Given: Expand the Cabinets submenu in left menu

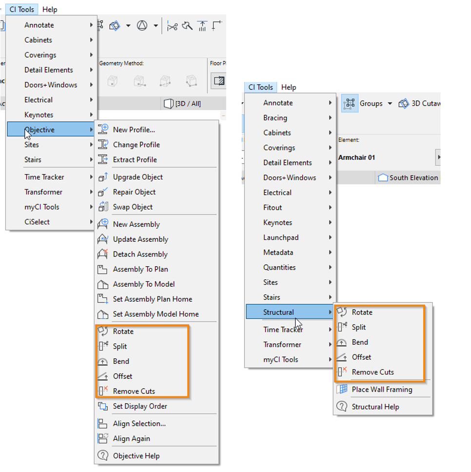Looking at the screenshot, I should [91, 40].
